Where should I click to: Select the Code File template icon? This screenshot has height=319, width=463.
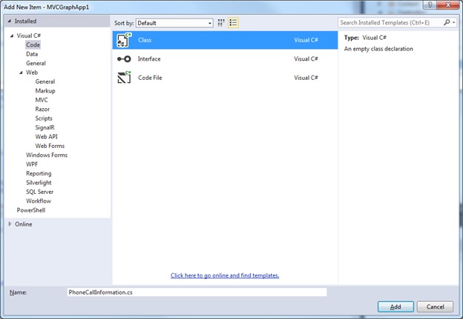point(124,78)
